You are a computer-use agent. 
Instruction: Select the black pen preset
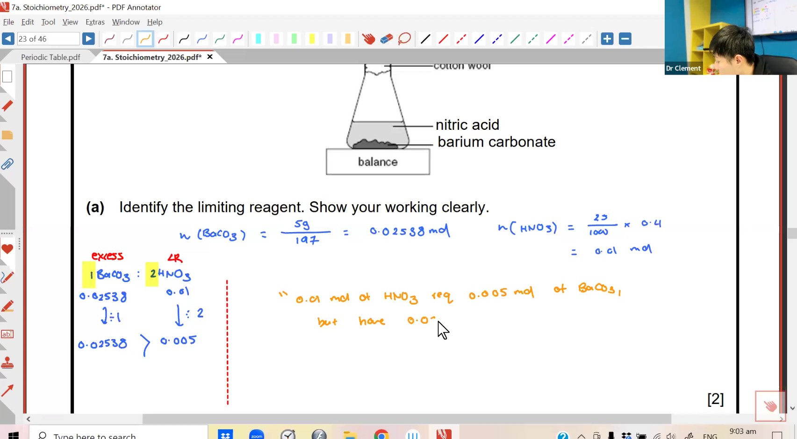[184, 39]
